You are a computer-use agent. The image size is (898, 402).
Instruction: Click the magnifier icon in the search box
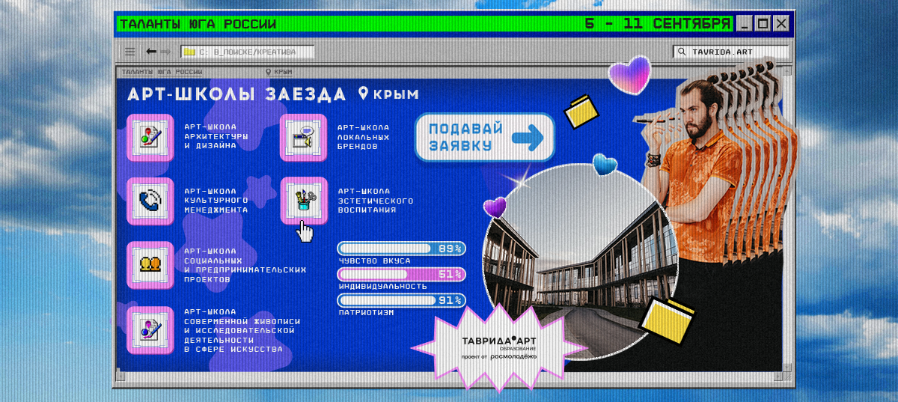[x=682, y=52]
